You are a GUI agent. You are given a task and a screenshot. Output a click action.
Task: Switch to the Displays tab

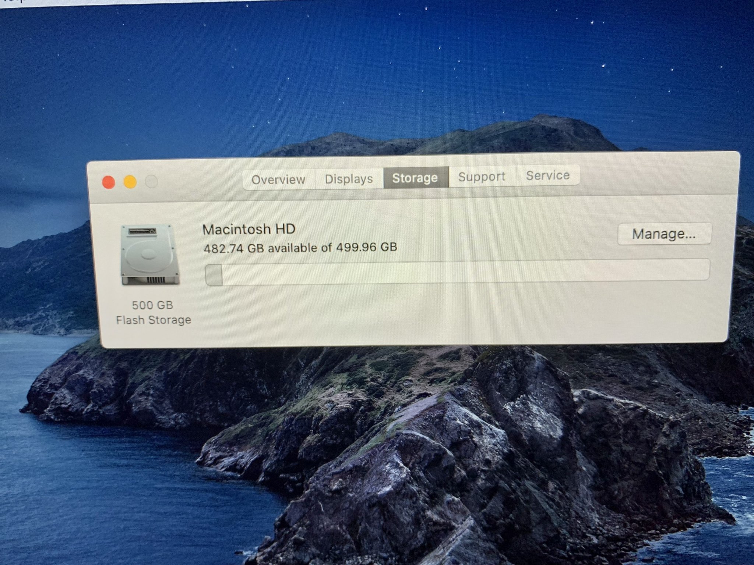click(x=349, y=179)
